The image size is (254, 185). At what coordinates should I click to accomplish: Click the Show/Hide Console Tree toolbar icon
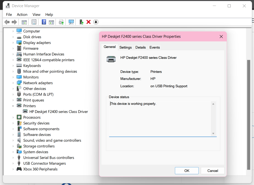24,22
